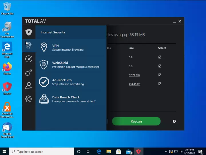Image resolution: width=206 pixels, height=155 pixels.
Task: Open File Commander desktop shortcut
Action: pos(7,30)
